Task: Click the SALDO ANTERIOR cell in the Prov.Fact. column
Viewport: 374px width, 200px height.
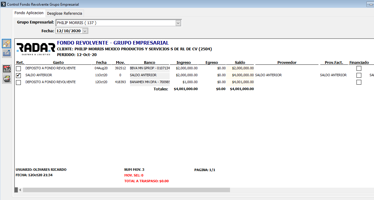Action: (333, 75)
